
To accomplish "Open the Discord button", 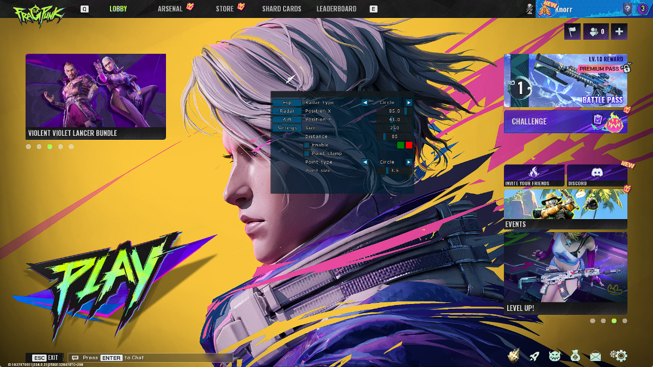I will (597, 176).
